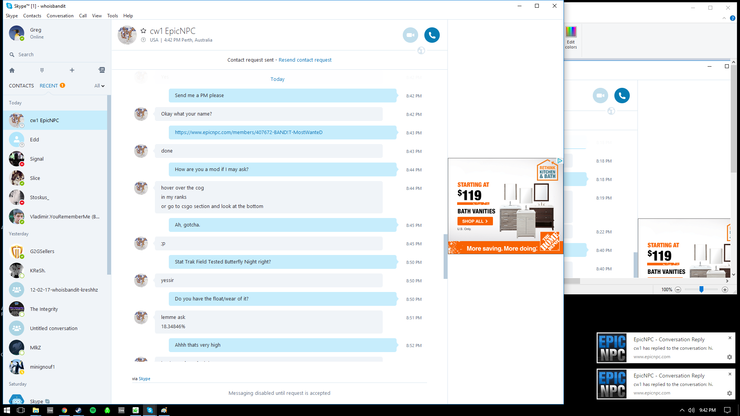Open the Action Center notification icon
The height and width of the screenshot is (416, 740).
[x=727, y=410]
